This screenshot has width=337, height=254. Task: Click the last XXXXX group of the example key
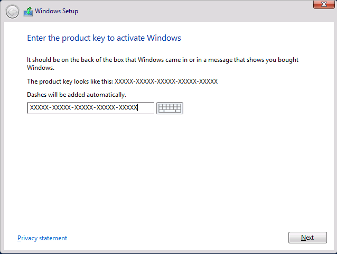point(208,81)
